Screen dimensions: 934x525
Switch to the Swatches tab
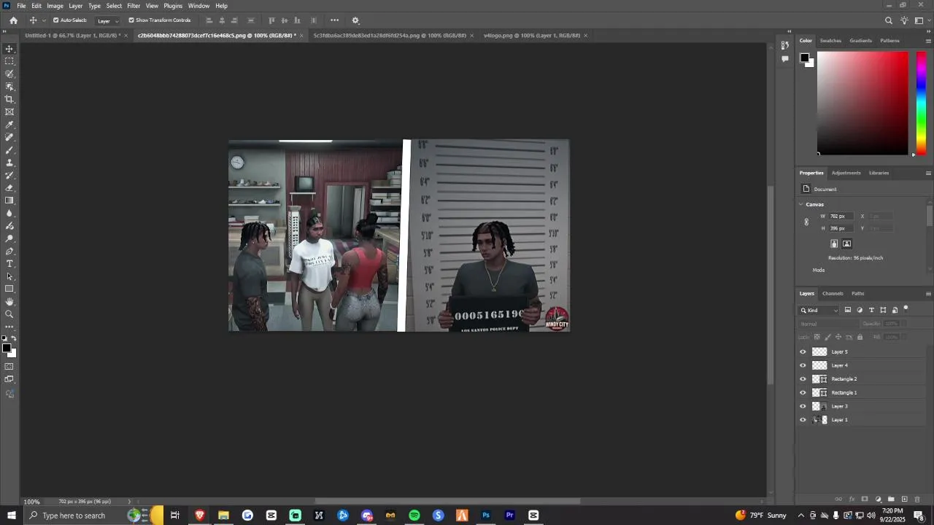(x=830, y=41)
